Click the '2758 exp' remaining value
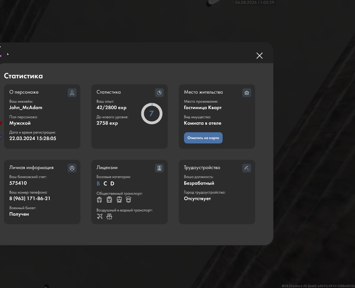 107,123
